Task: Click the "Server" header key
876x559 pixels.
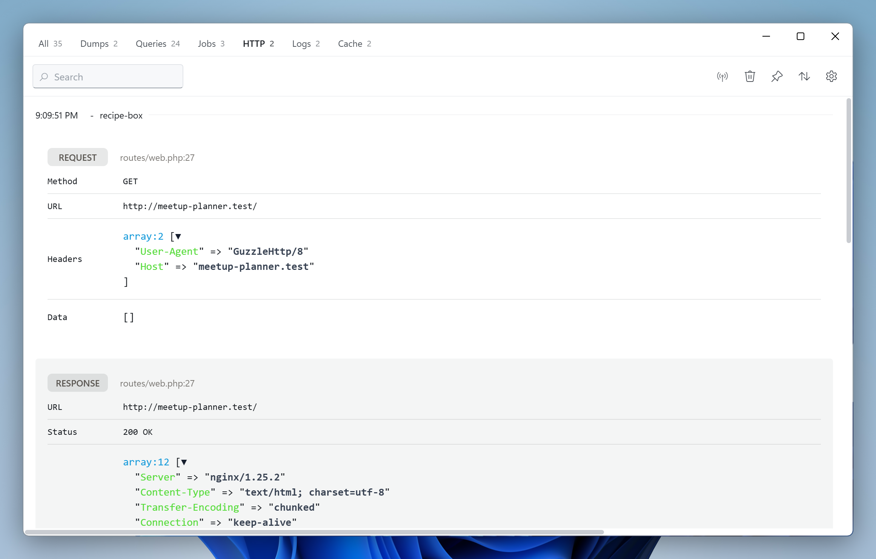Action: [158, 477]
